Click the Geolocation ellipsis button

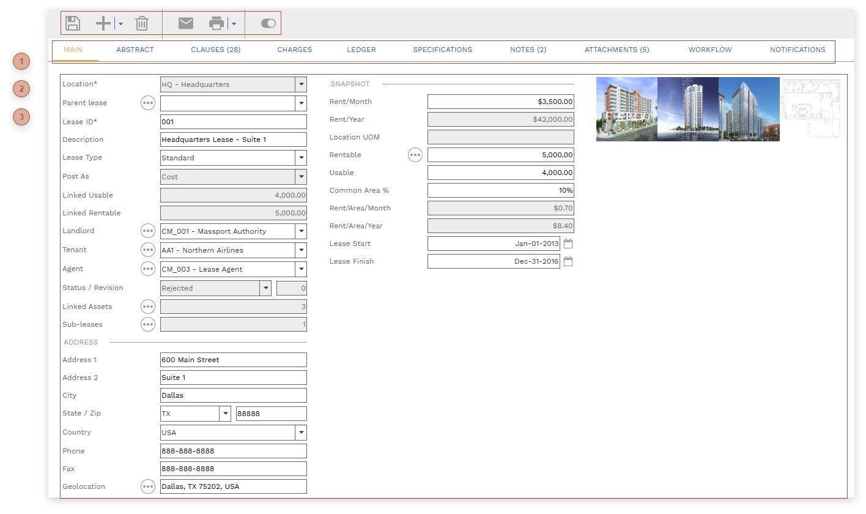148,486
